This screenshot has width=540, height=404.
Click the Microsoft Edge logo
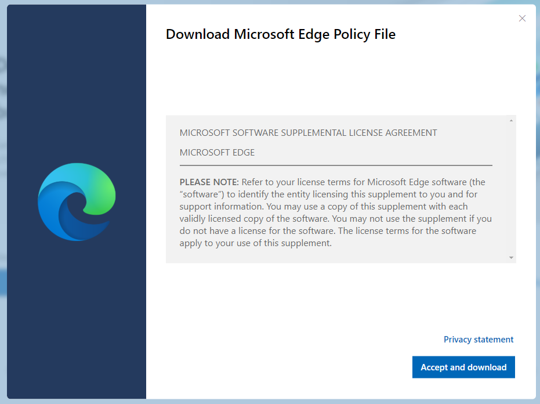pos(77,202)
